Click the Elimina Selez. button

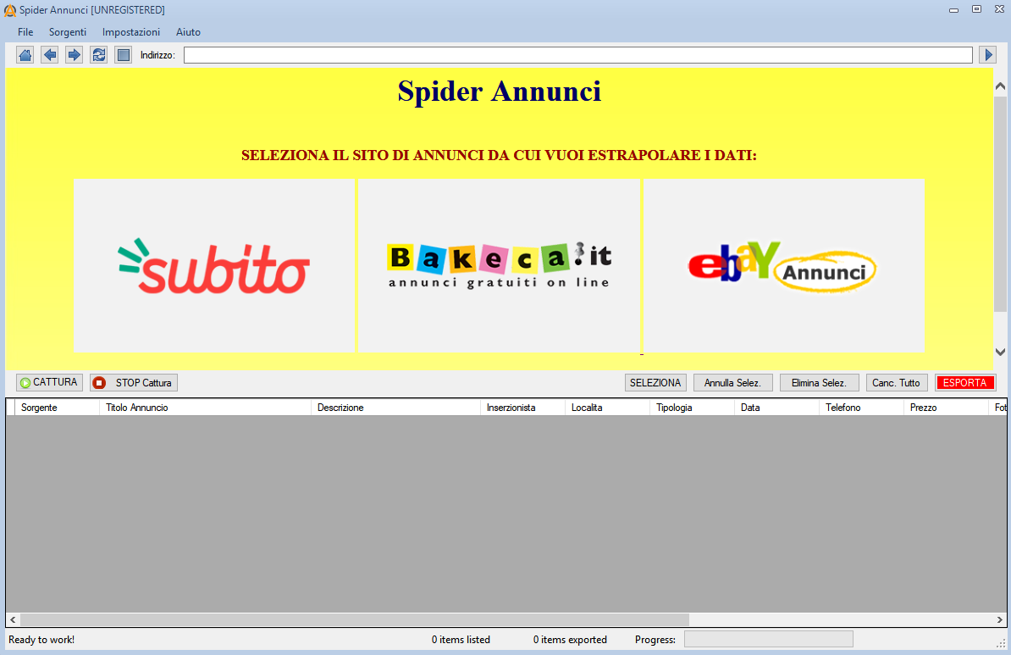click(x=819, y=383)
